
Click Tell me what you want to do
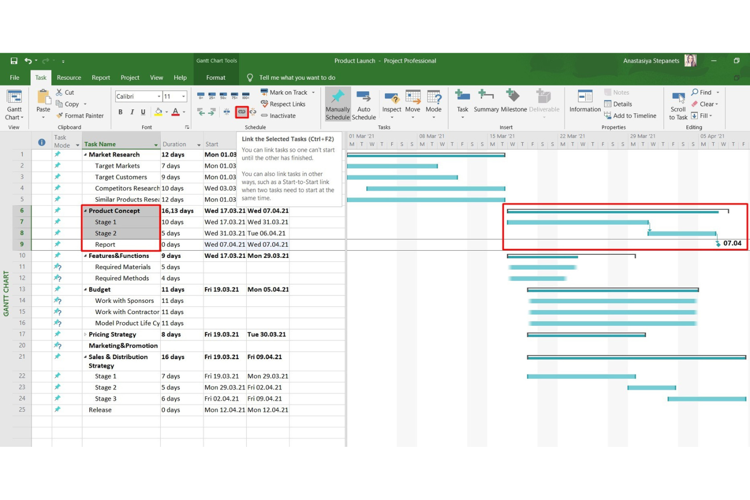[x=297, y=78]
